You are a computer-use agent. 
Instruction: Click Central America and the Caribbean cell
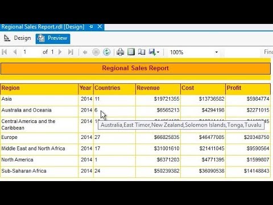tap(39, 125)
